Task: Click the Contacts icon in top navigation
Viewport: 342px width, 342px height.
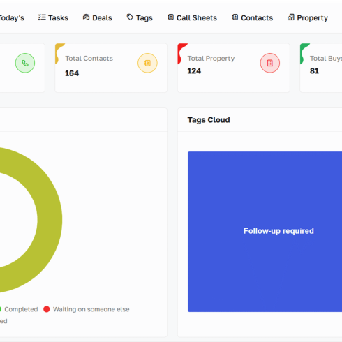Action: coord(235,17)
